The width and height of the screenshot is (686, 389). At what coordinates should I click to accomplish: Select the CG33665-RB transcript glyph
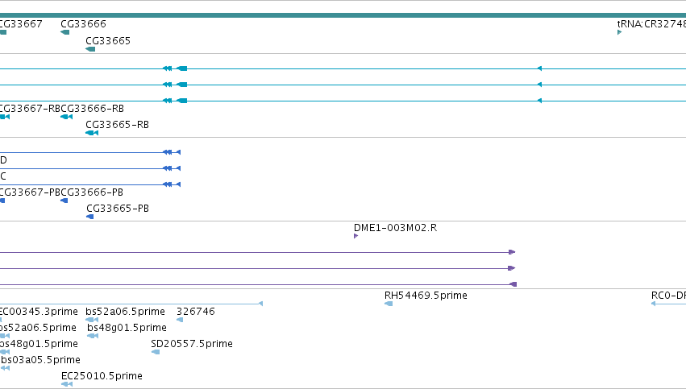(x=92, y=133)
